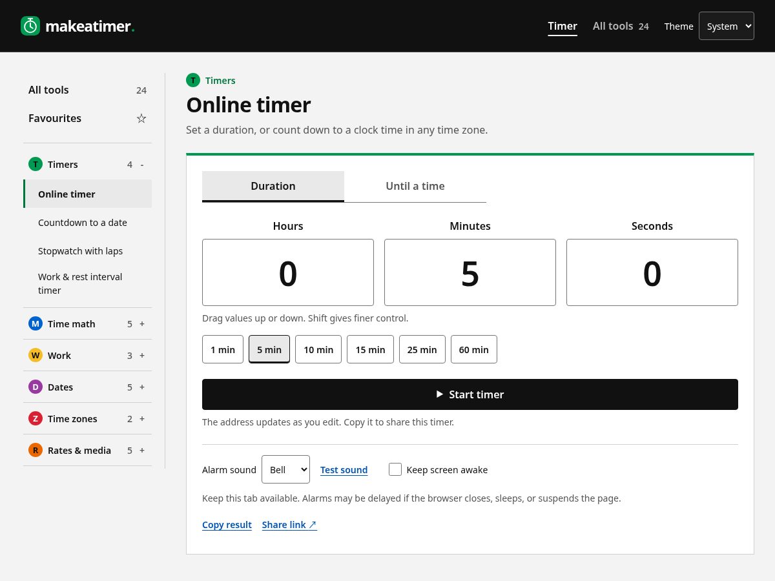Open All tools in the sidebar
Image resolution: width=775 pixels, height=581 pixels.
click(88, 90)
